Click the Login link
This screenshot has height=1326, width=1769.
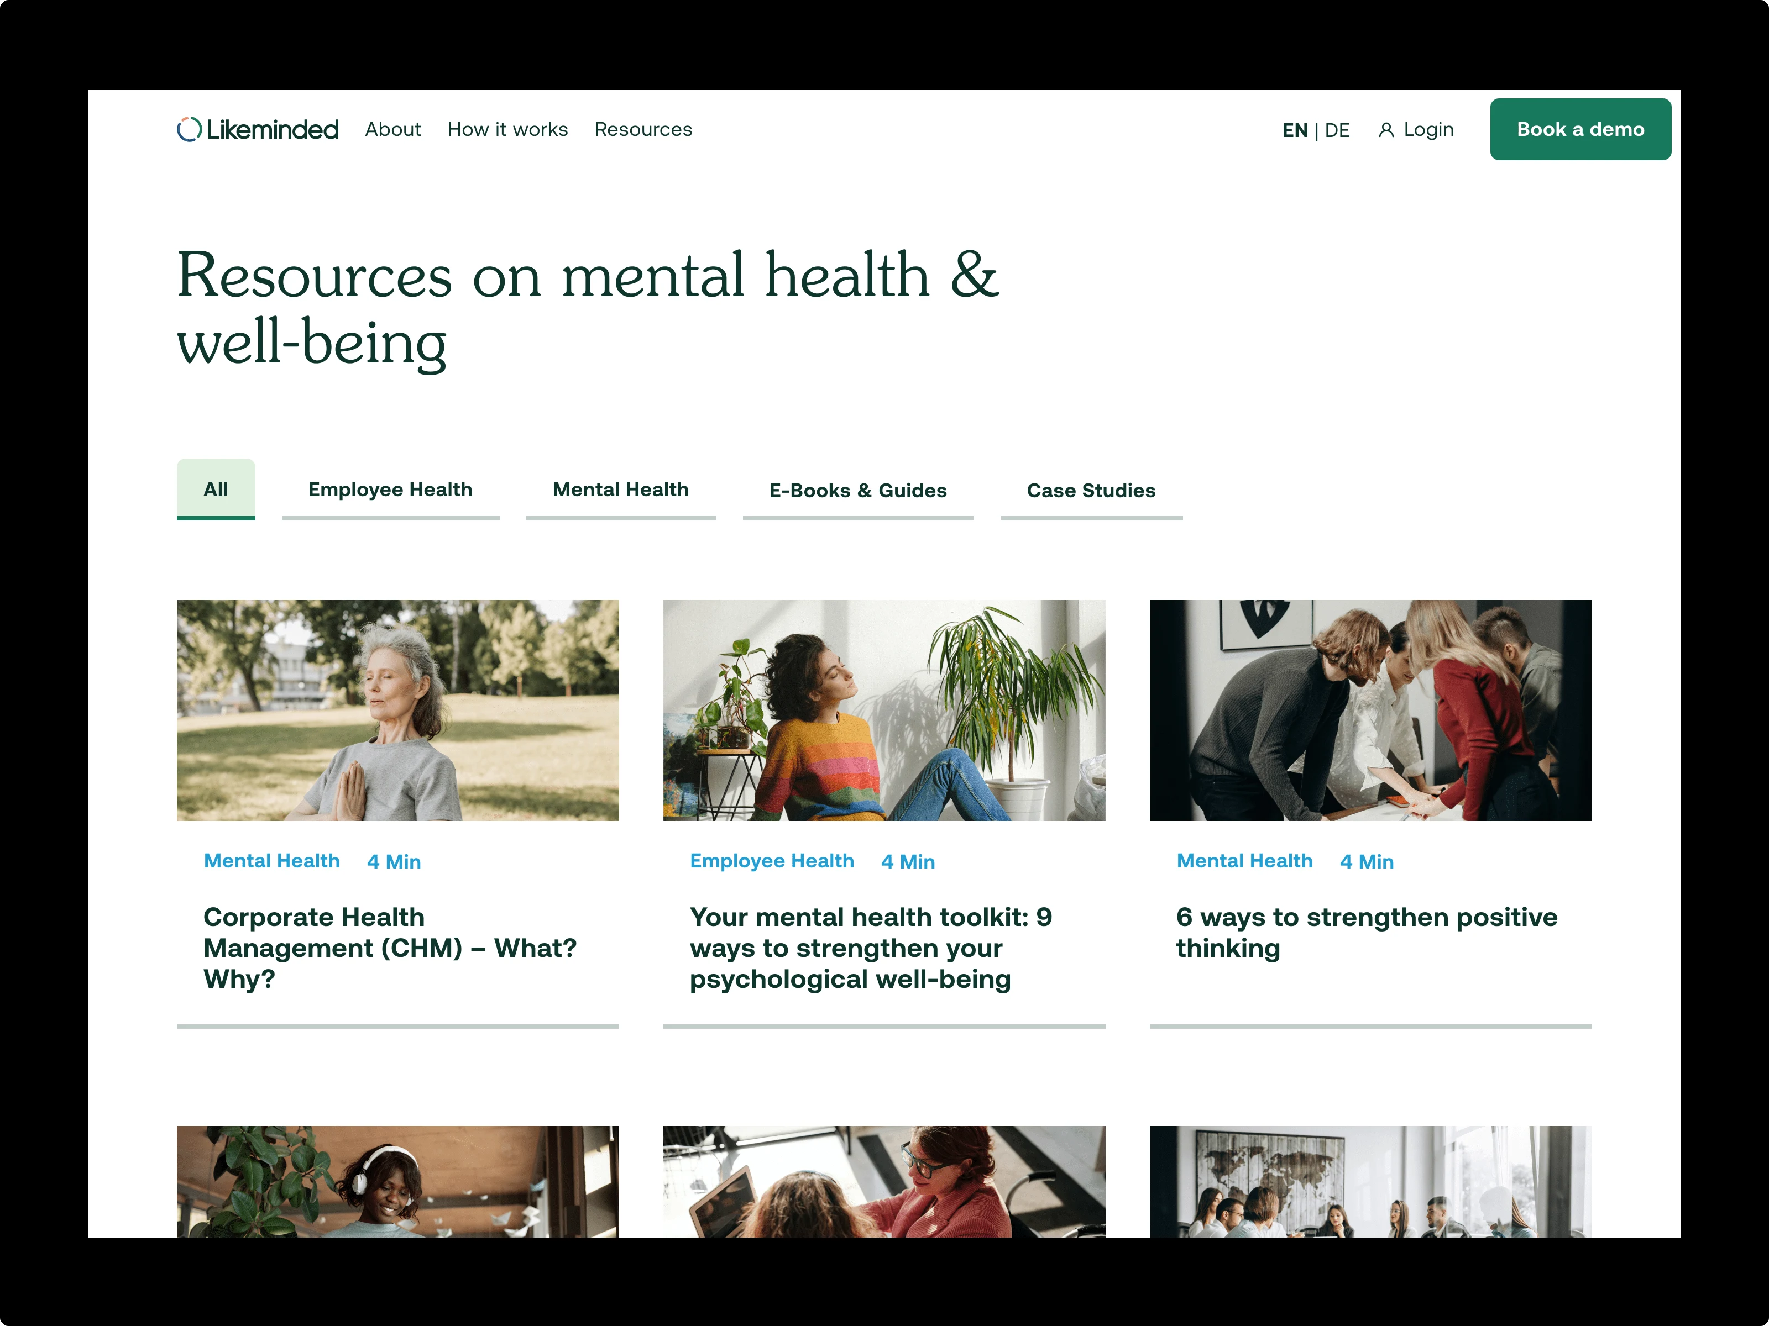click(1428, 129)
